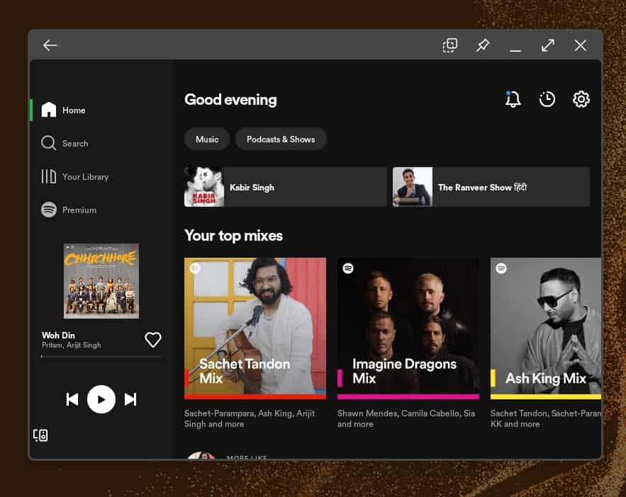Image resolution: width=626 pixels, height=497 pixels.
Task: Open the Kabir Singh shortcut card
Action: click(285, 187)
